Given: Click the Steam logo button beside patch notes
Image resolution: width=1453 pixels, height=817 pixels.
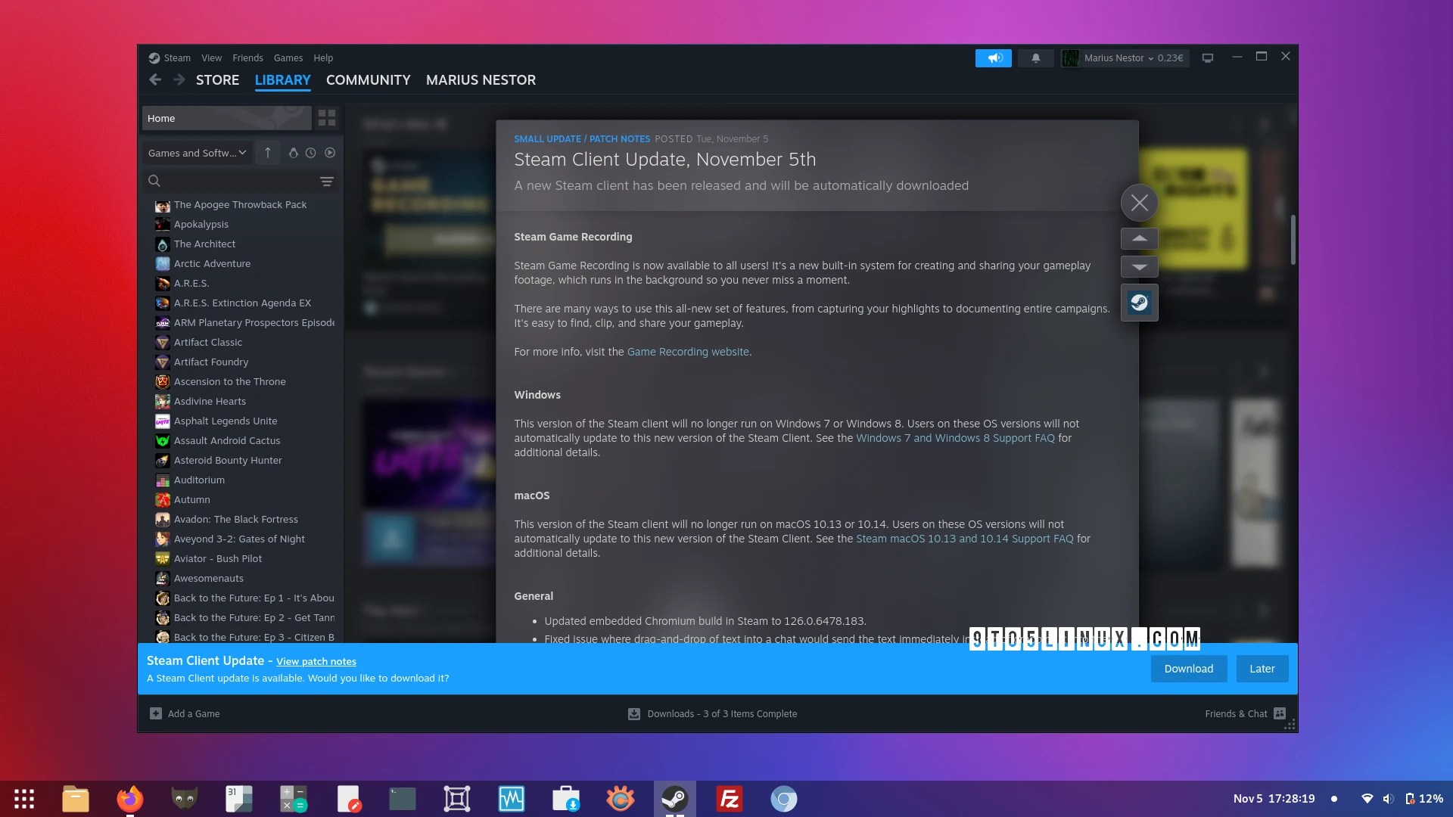Looking at the screenshot, I should 1139,303.
